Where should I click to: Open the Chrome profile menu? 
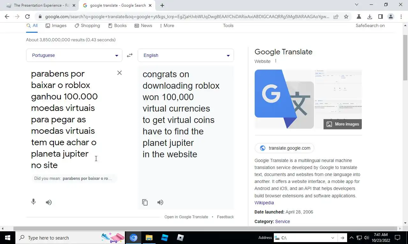tap(391, 17)
